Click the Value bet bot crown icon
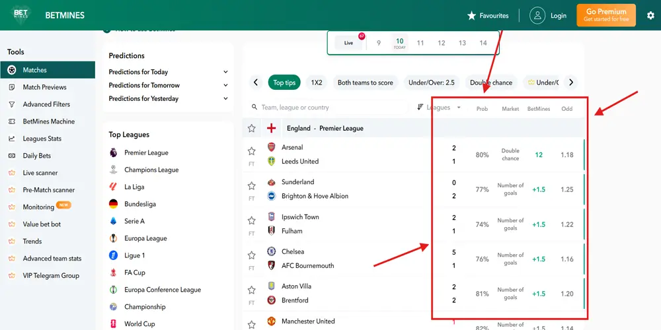Viewport: 661px width, 330px height. pyautogui.click(x=12, y=224)
